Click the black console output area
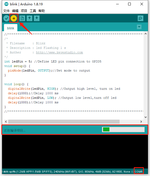Screen dimensions: 150x176 pyautogui.click(x=75, y=151)
